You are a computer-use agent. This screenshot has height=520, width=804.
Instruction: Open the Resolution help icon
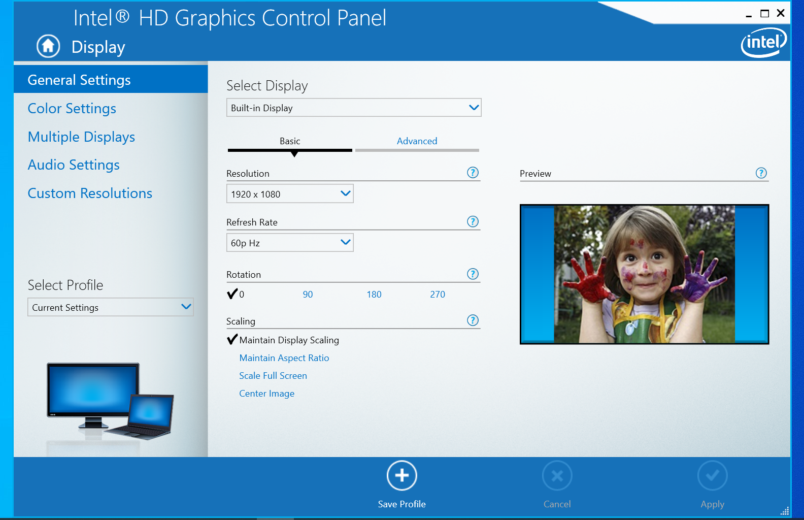point(473,173)
